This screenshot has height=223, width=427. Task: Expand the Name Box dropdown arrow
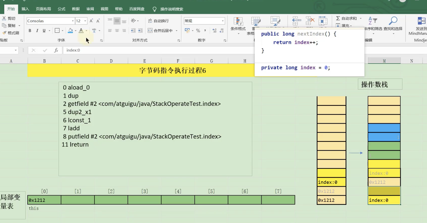pos(16,50)
